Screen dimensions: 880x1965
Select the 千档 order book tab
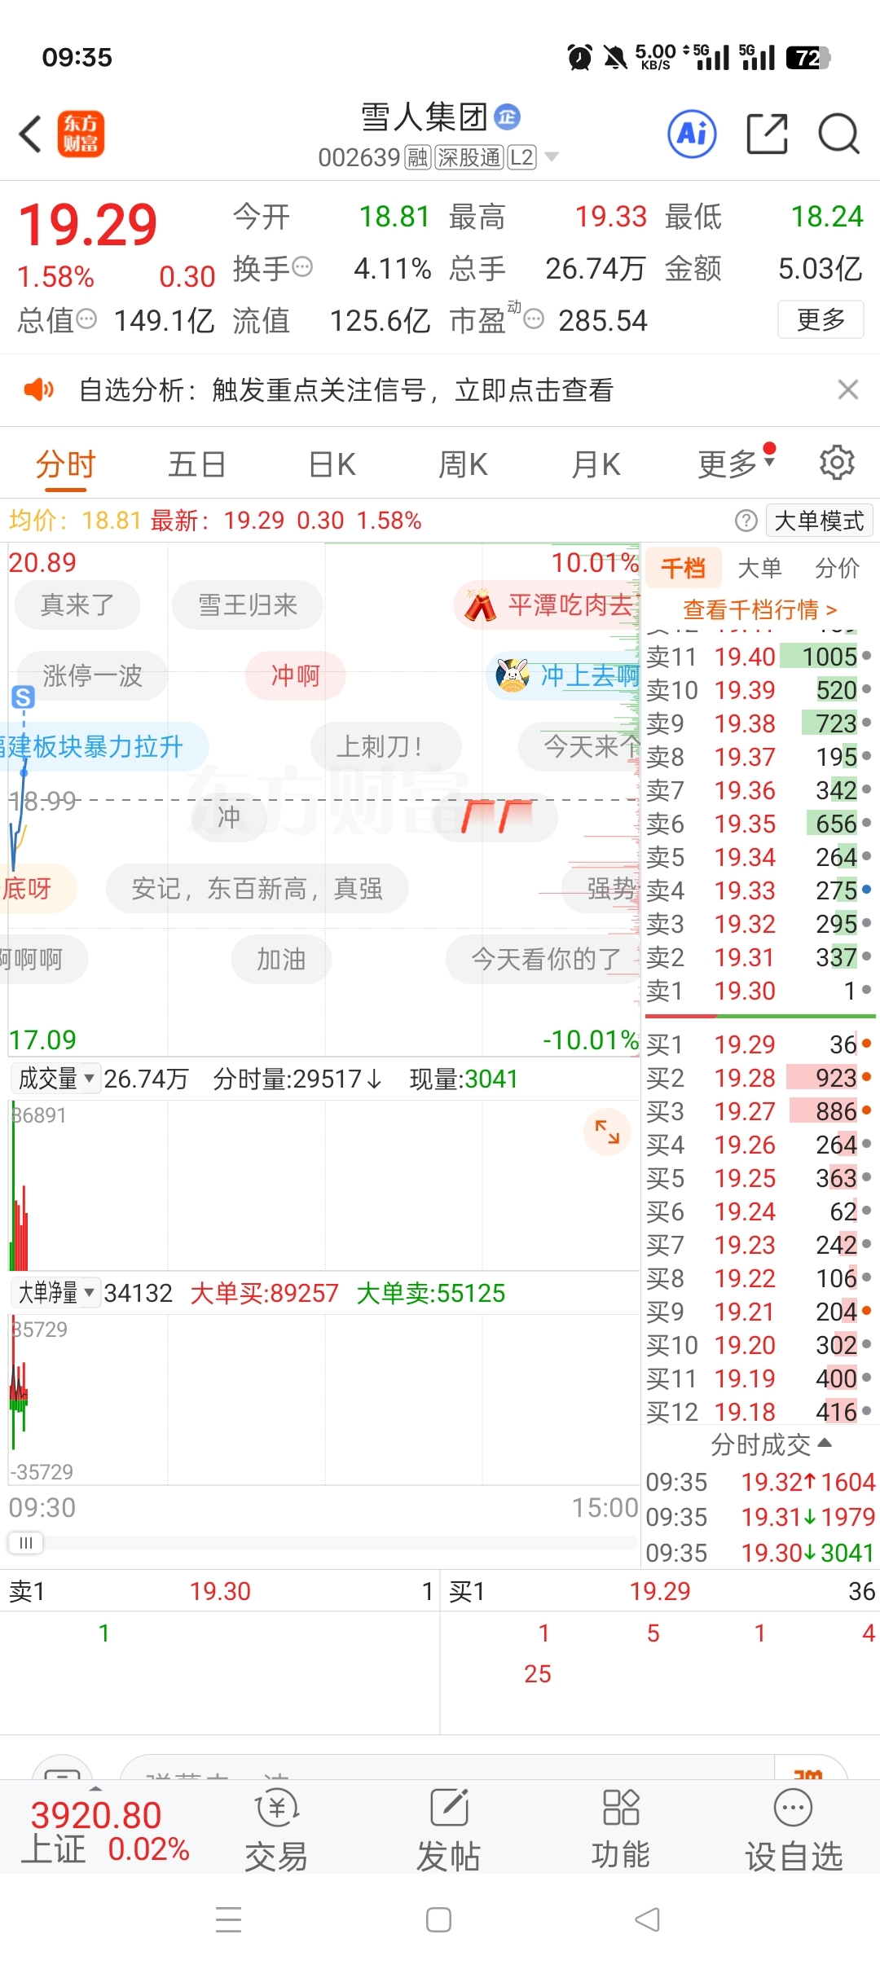click(x=683, y=568)
